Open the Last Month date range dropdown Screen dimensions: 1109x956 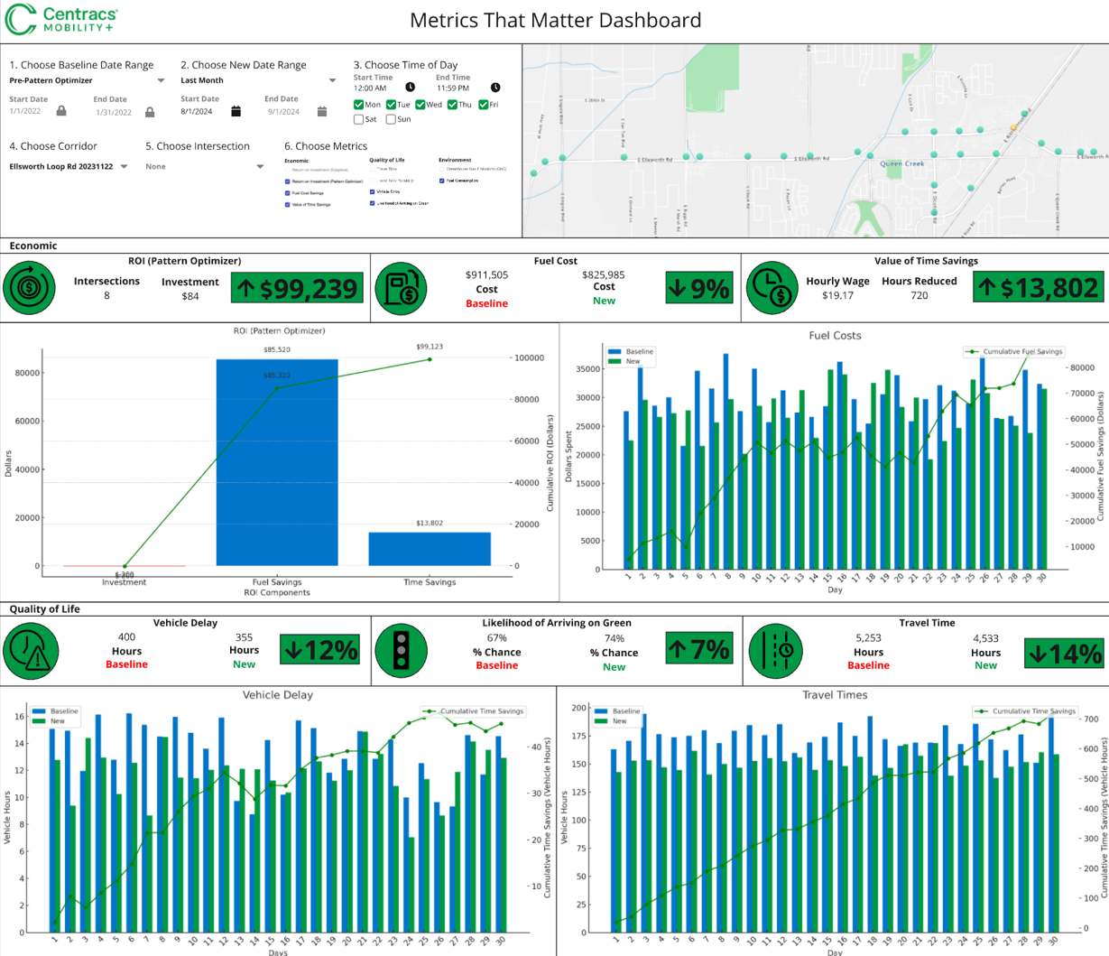(x=332, y=81)
